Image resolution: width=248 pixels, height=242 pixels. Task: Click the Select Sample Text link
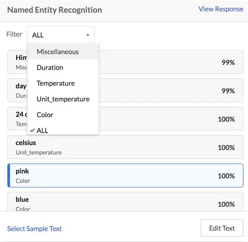pos(34,228)
